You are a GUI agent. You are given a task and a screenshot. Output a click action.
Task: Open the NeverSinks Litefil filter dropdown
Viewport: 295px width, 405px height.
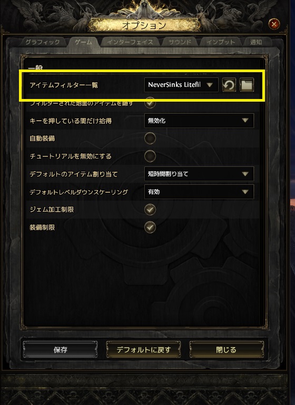[x=181, y=85]
